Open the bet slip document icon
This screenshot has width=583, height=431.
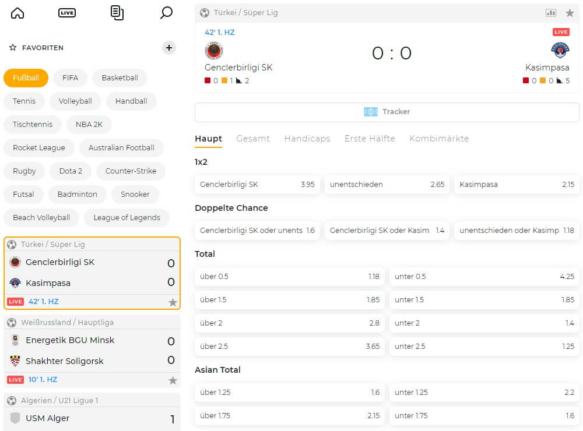tap(117, 13)
